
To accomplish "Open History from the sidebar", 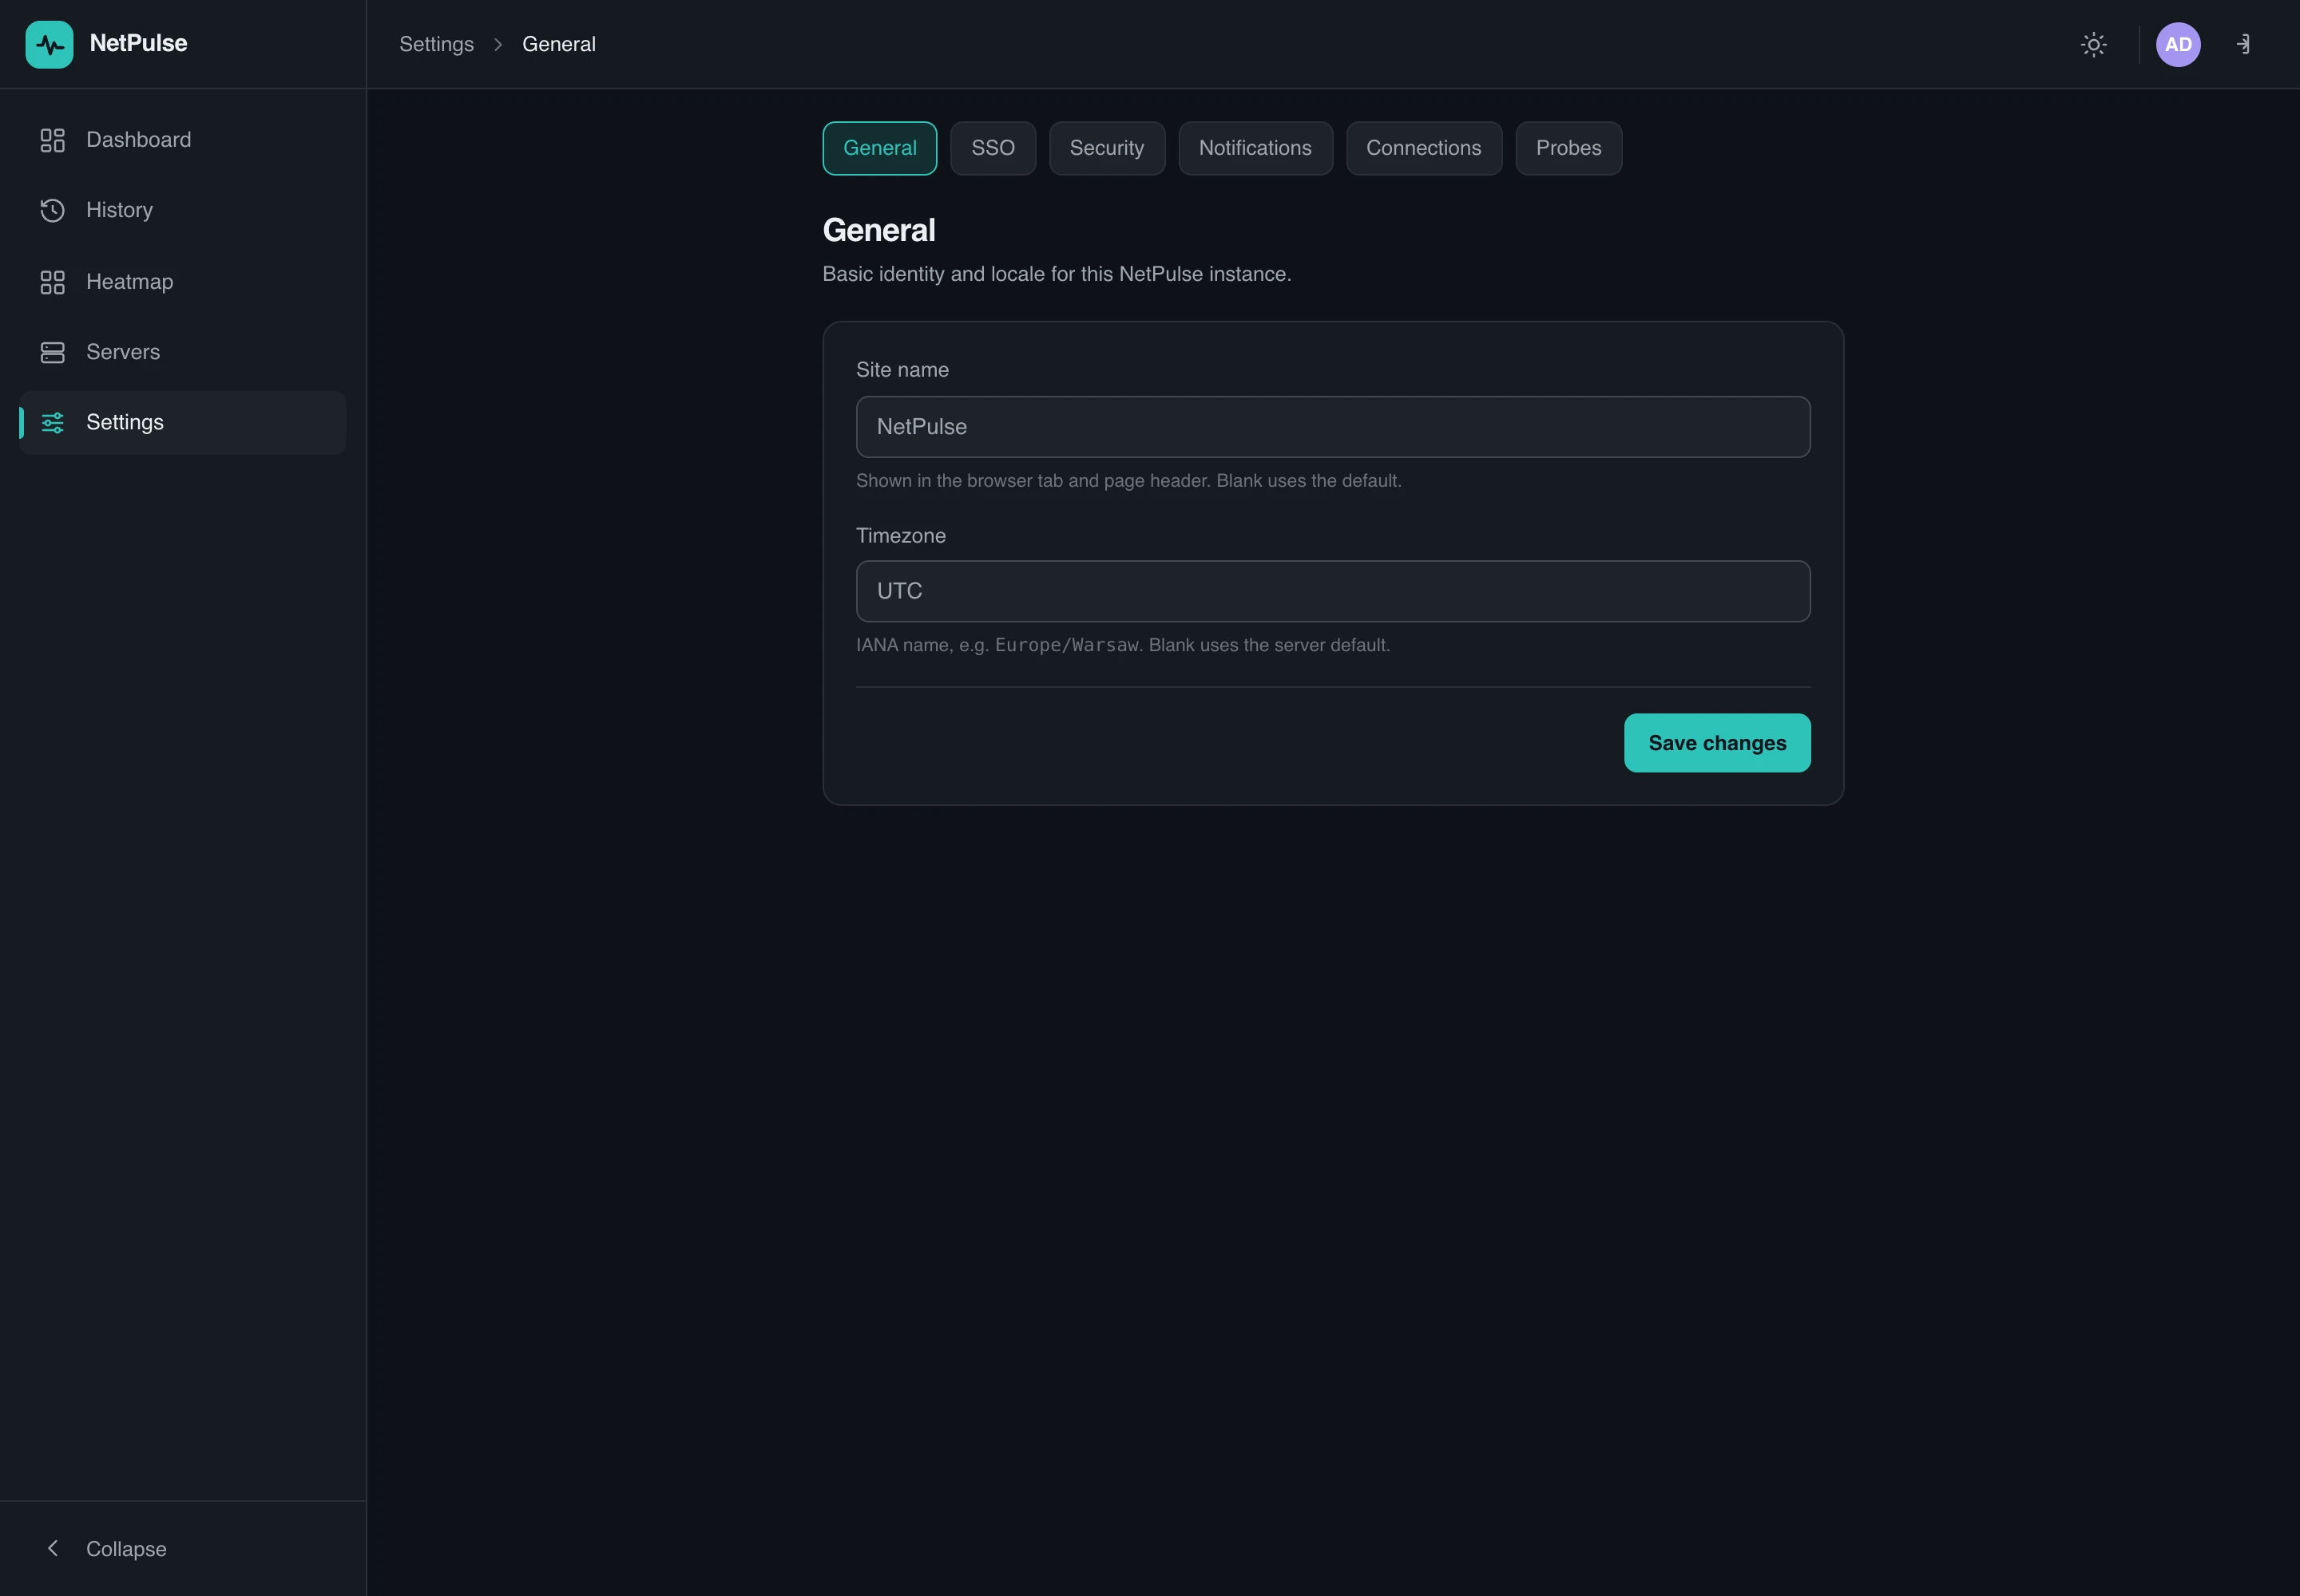I will (x=182, y=210).
